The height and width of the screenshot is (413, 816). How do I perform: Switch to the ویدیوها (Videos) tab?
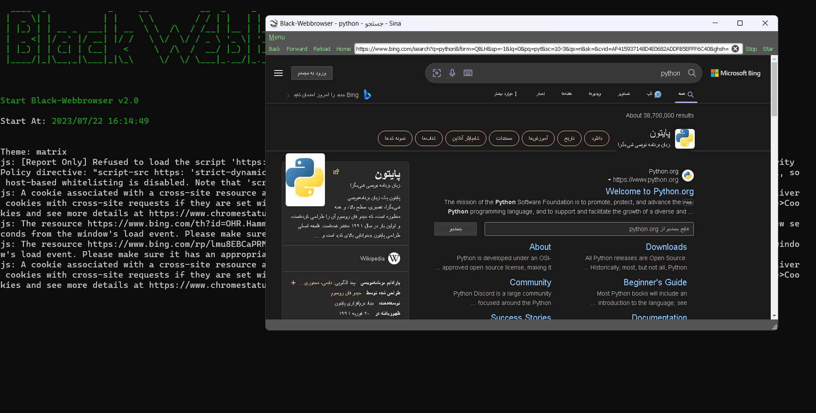point(595,94)
